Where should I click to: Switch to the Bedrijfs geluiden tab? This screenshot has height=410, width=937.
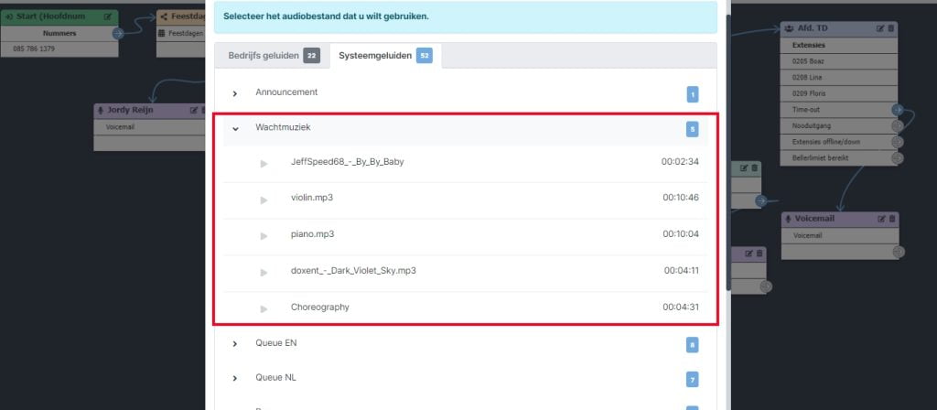[274, 56]
